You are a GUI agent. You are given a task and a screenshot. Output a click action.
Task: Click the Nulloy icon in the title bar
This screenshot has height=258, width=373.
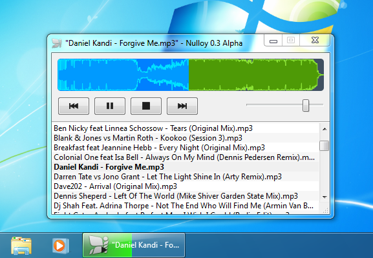click(x=57, y=43)
